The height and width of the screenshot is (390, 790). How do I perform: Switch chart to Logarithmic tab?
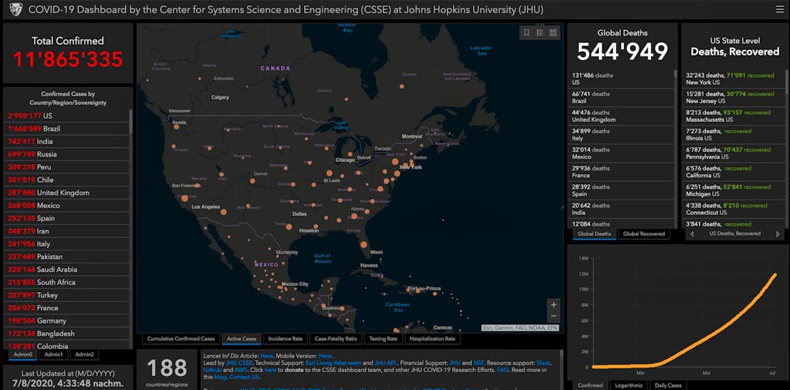point(629,385)
